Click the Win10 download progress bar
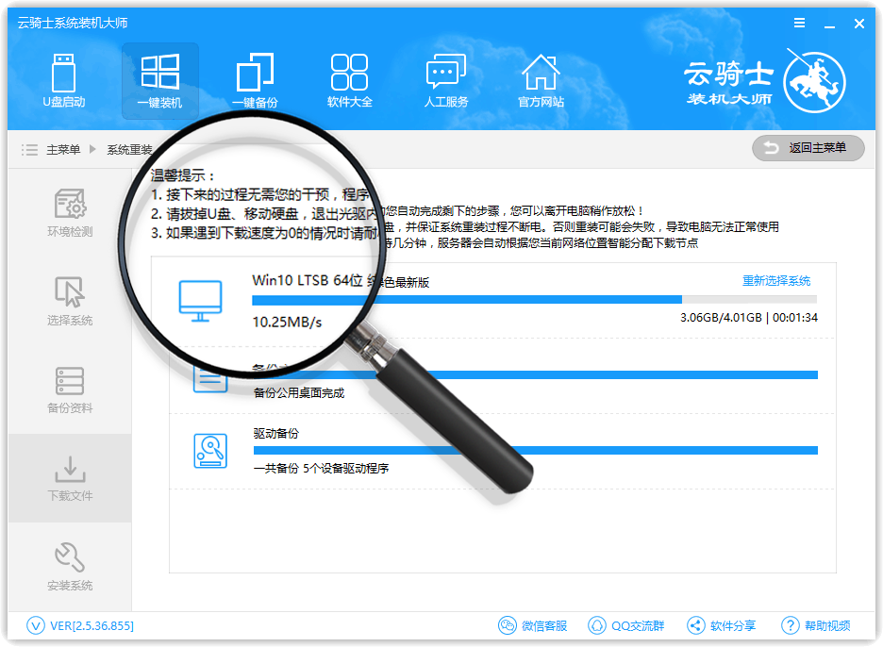Image resolution: width=883 pixels, height=647 pixels. pos(534,300)
